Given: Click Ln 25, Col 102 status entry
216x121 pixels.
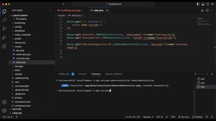Looking at the screenshot, I should click(x=133, y=117).
